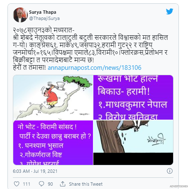Click the 90 replies count
188x189 pixels.
point(50,184)
